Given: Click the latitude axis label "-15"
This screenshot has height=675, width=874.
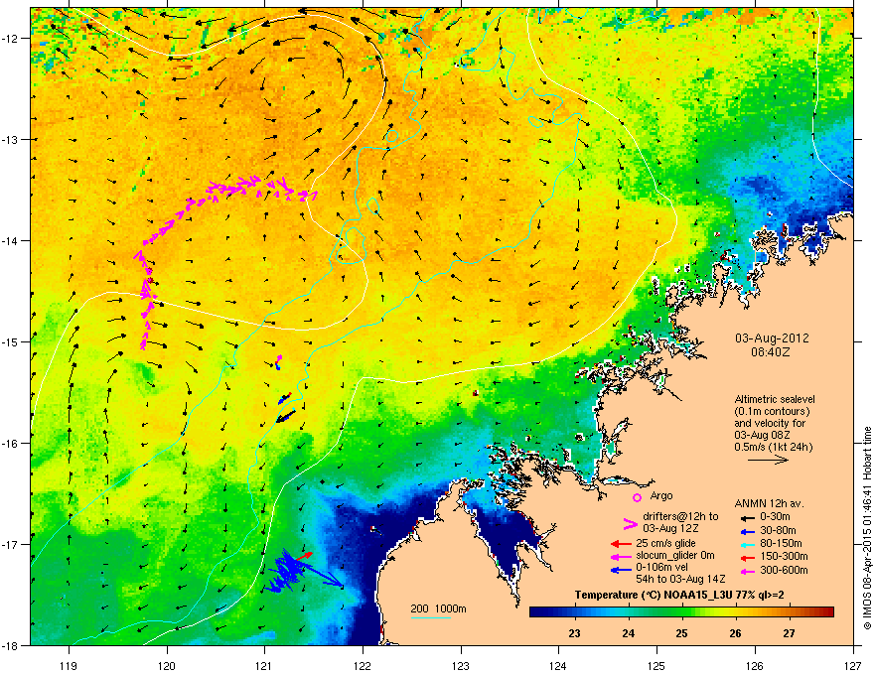Looking at the screenshot, I should [10, 341].
